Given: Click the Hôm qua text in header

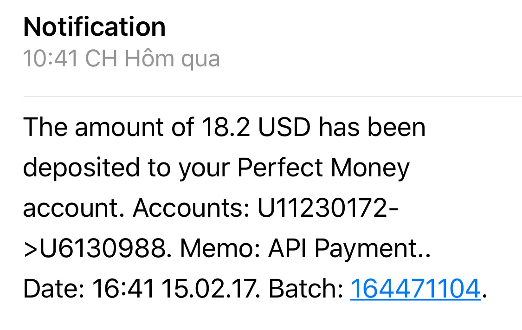Looking at the screenshot, I should point(171,59).
